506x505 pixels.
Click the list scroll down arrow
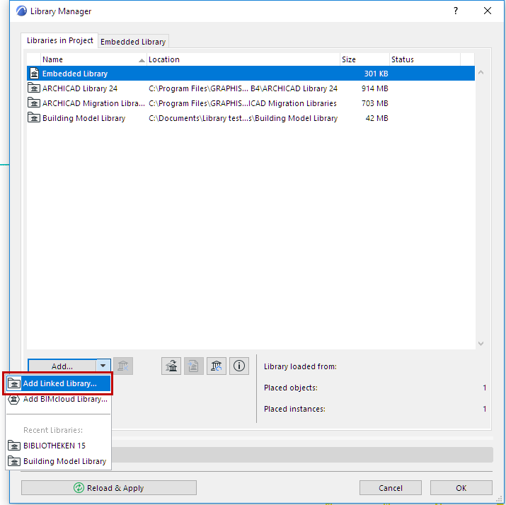click(481, 344)
